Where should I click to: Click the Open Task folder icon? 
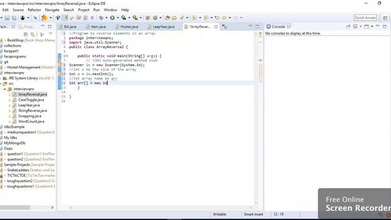click(x=174, y=18)
